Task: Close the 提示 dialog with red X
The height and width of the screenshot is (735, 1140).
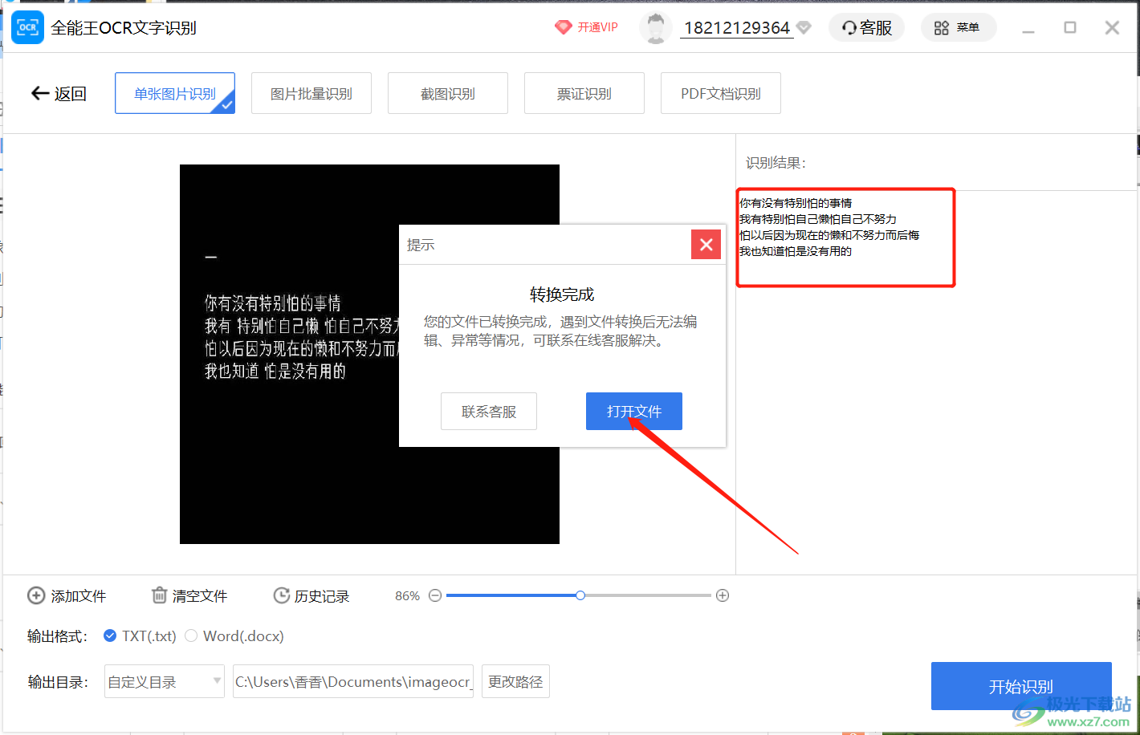Action: pyautogui.click(x=706, y=245)
